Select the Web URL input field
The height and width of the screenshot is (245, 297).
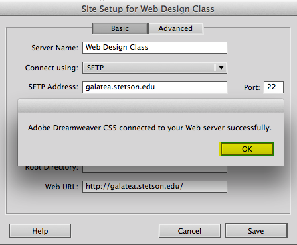(x=155, y=187)
